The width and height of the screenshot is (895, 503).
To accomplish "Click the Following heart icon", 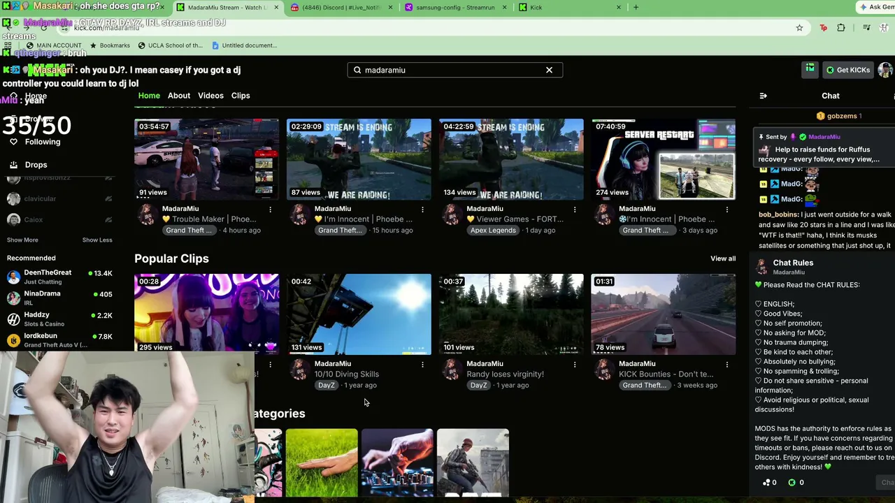I will 13,142.
